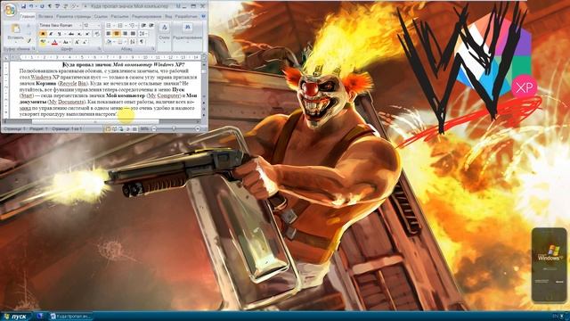Image resolution: width=570 pixels, height=321 pixels.
Task: Click the Editing (Редактирование) binoculars icon
Action: (188, 27)
